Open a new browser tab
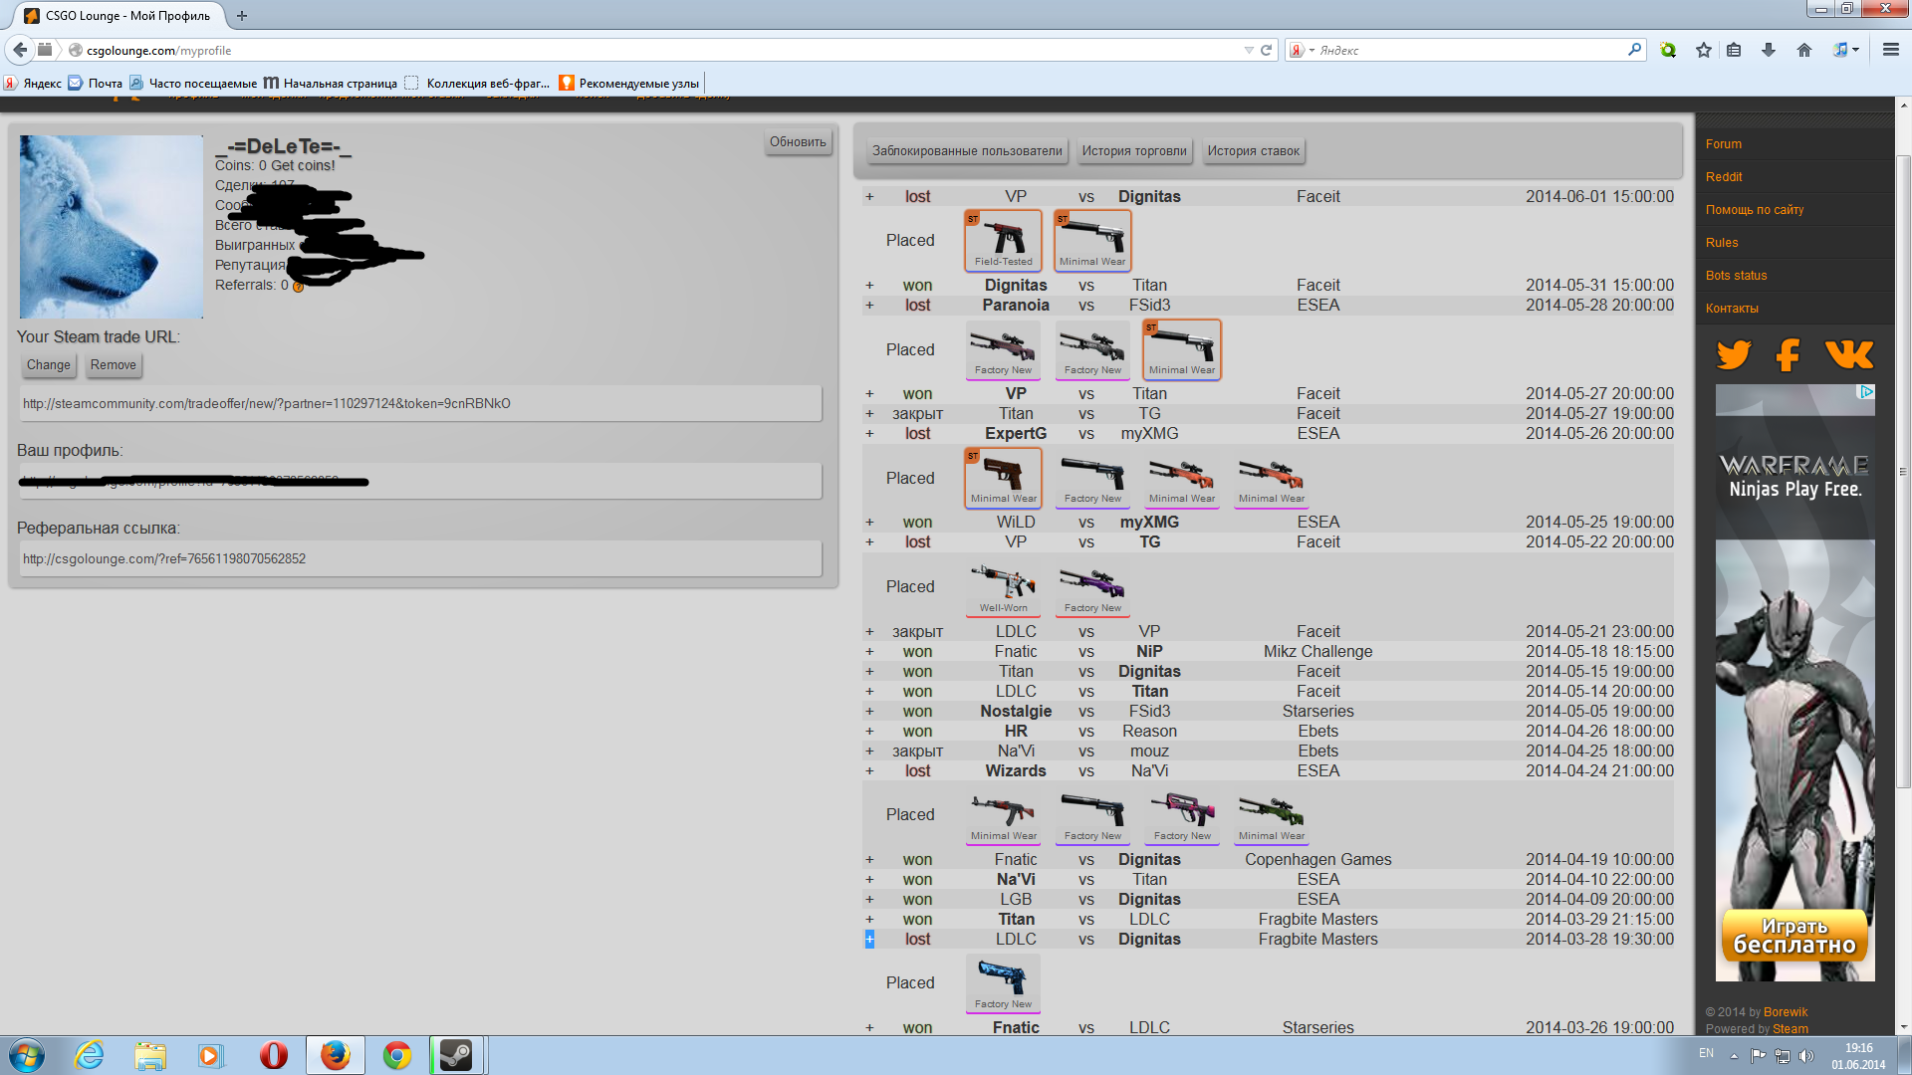The height and width of the screenshot is (1075, 1912). click(x=242, y=16)
